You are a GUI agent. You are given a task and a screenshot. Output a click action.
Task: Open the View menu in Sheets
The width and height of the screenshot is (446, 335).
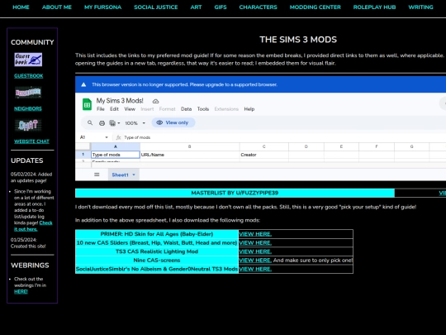[x=130, y=109]
